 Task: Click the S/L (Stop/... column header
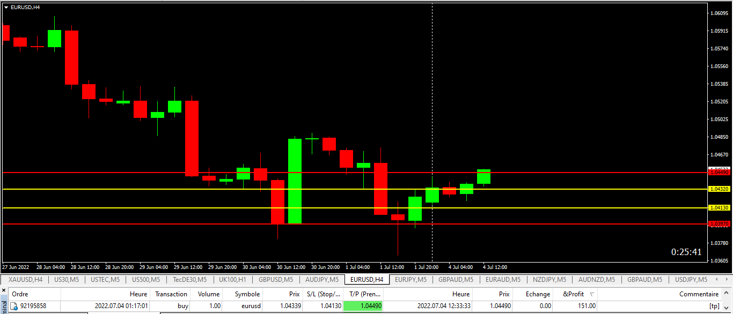(324, 294)
